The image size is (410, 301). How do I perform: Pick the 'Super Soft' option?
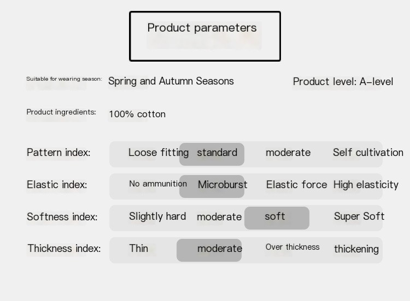[x=359, y=216]
